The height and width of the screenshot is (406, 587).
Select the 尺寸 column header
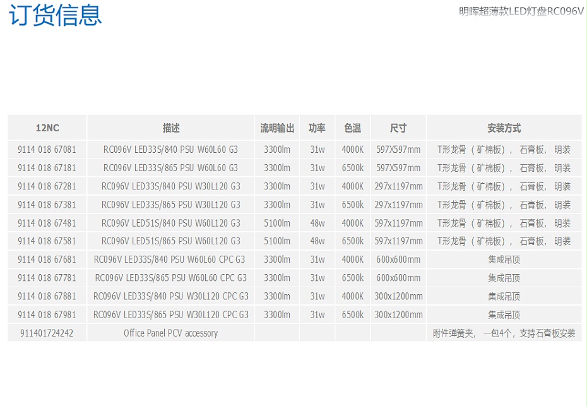398,128
